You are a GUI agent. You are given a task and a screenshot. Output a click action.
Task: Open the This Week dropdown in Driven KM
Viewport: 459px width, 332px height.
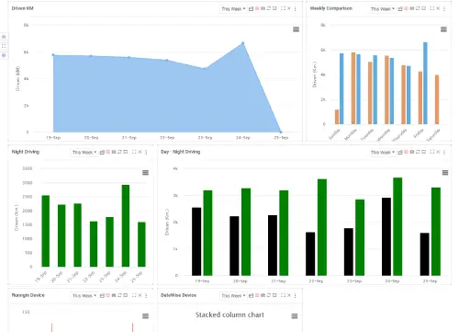(233, 9)
